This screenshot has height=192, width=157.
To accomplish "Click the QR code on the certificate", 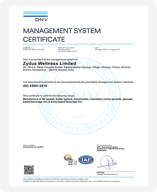I will (x=29, y=170).
